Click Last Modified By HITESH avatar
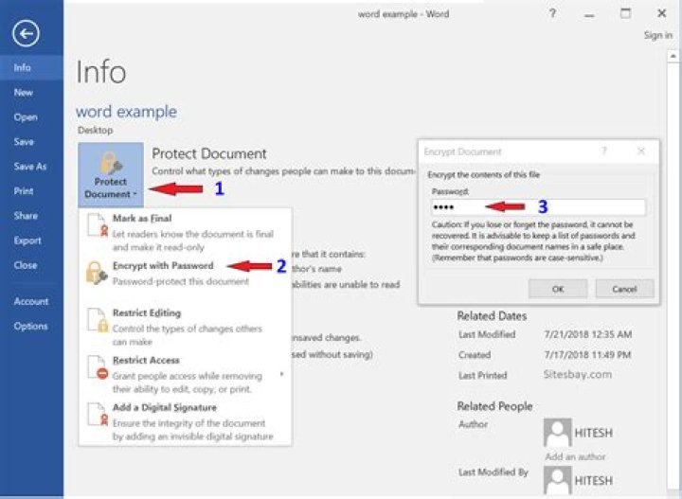The width and height of the screenshot is (682, 499). [x=557, y=480]
